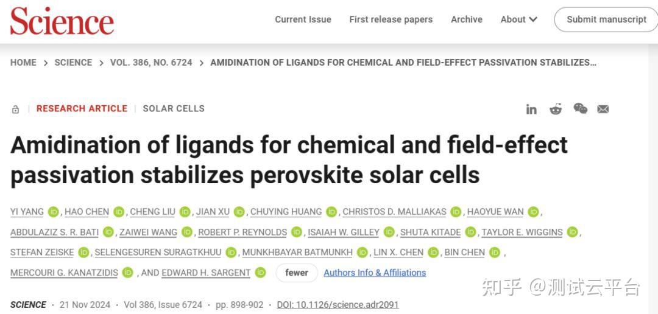The height and width of the screenshot is (314, 658).
Task: Collapse author list with fewer button
Action: pyautogui.click(x=297, y=273)
